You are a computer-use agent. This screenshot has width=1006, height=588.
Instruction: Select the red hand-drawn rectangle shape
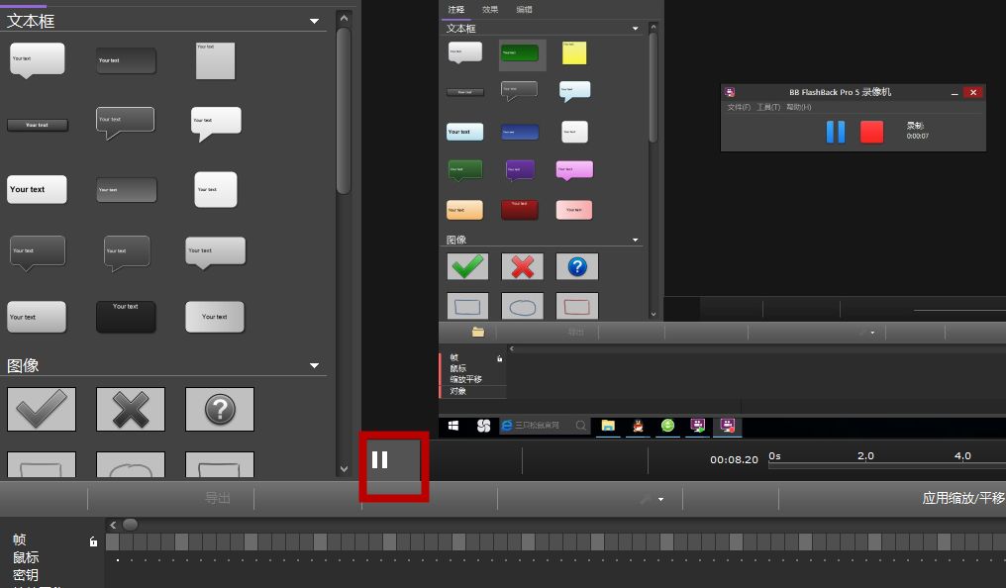[577, 307]
